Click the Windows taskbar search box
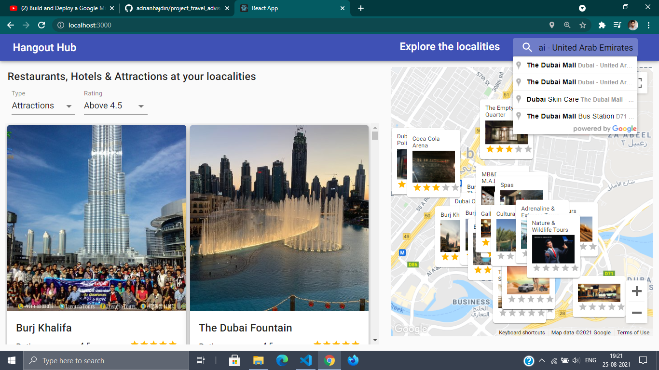This screenshot has width=659, height=370. coord(106,360)
